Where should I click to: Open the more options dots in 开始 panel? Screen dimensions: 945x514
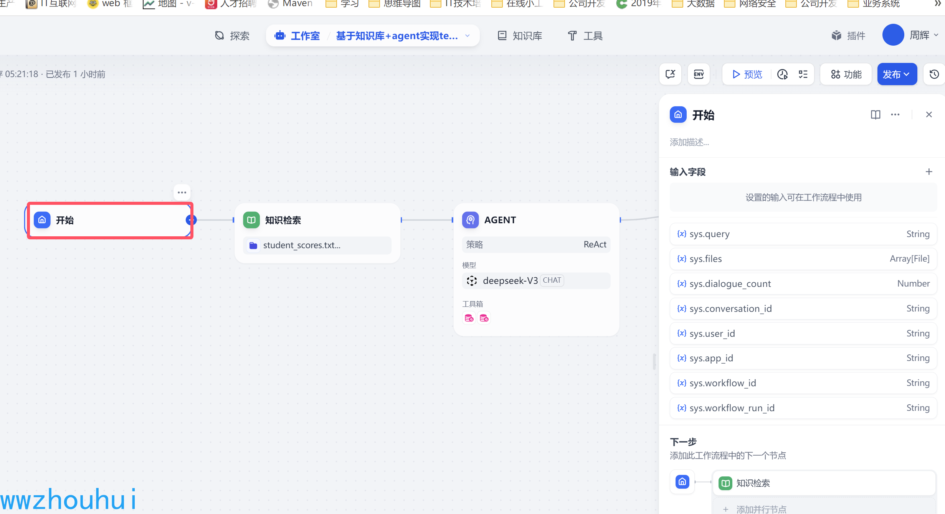coord(895,115)
